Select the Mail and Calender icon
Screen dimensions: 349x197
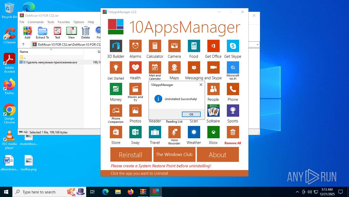pyautogui.click(x=155, y=67)
